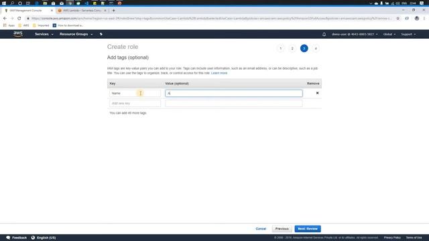The width and height of the screenshot is (429, 241).
Task: Open the Feedback link in footer
Action: click(x=16, y=238)
